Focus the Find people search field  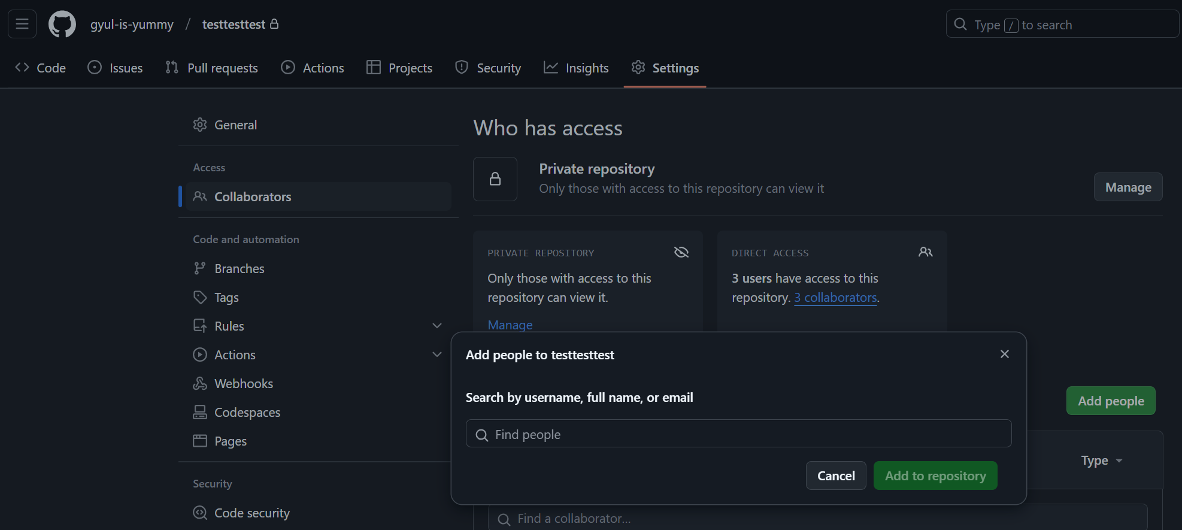click(739, 434)
